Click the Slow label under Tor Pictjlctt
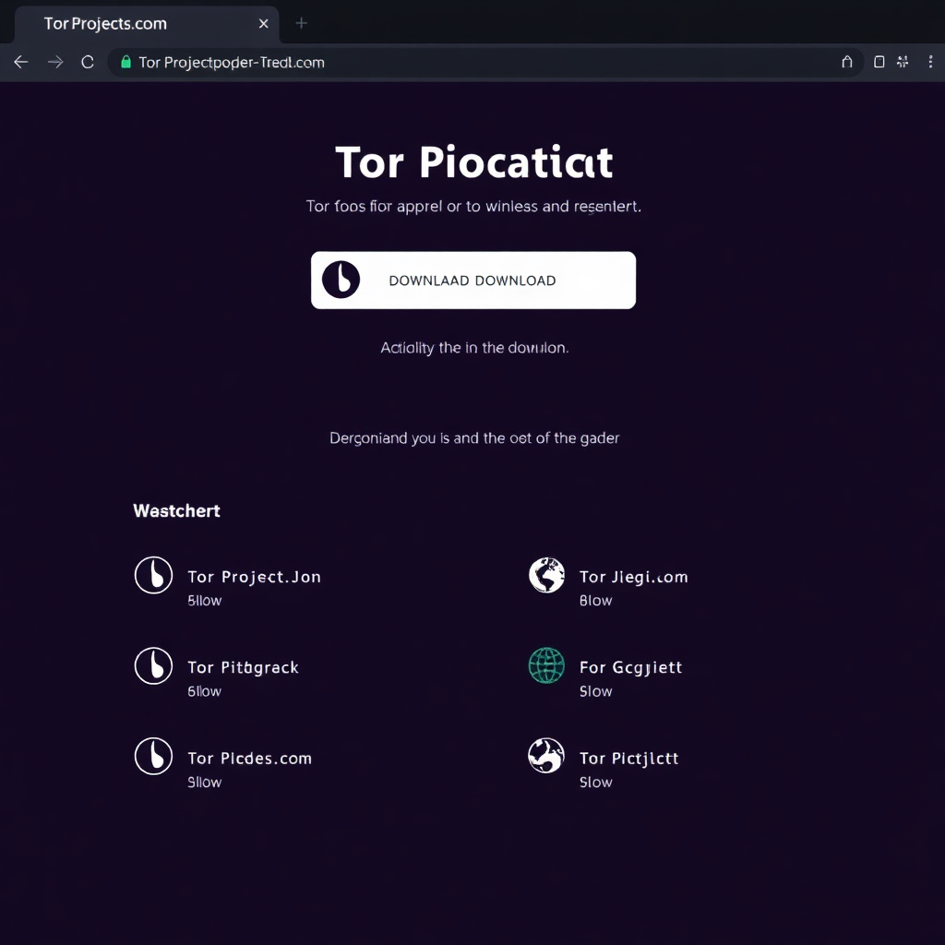 point(595,783)
